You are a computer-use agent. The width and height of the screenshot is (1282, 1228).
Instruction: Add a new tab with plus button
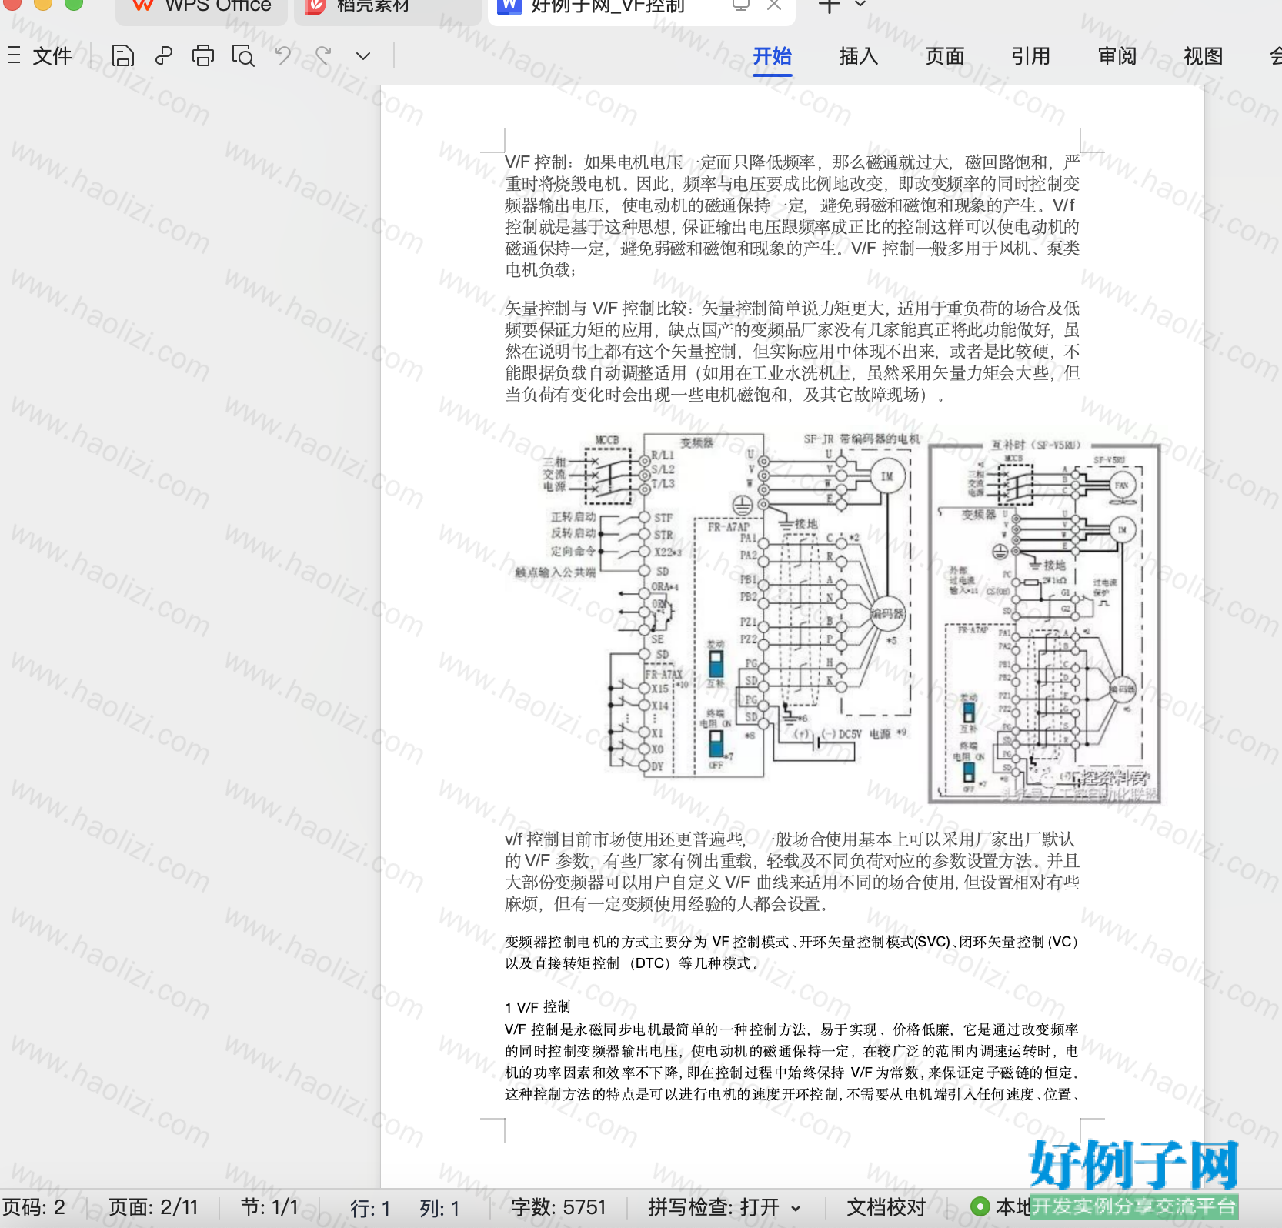coord(829,6)
